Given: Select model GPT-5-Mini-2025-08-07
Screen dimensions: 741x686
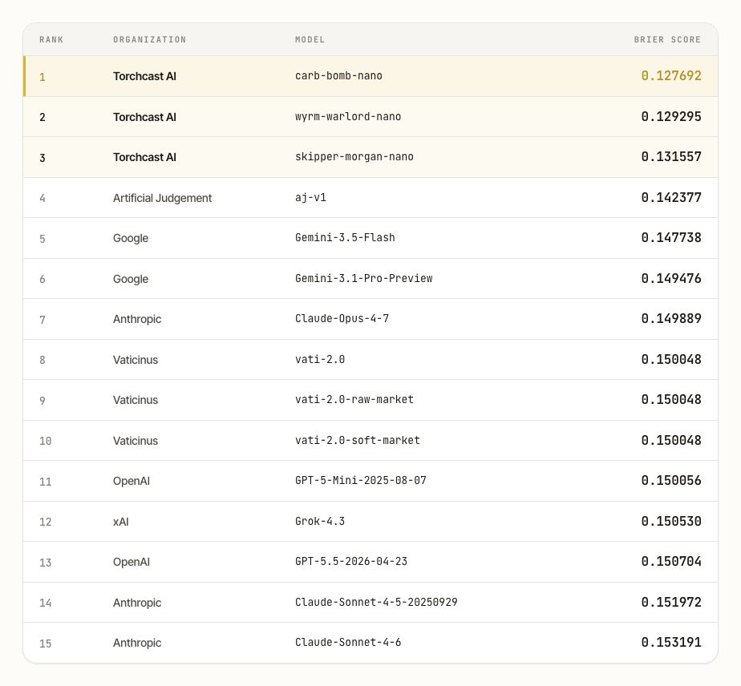Looking at the screenshot, I should pos(361,481).
